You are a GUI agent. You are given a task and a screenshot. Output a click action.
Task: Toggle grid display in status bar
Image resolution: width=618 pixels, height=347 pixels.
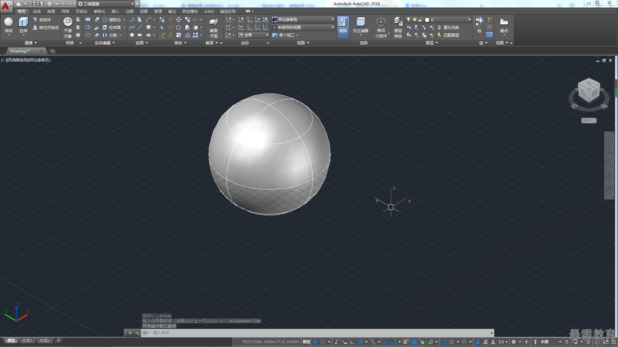(315, 342)
